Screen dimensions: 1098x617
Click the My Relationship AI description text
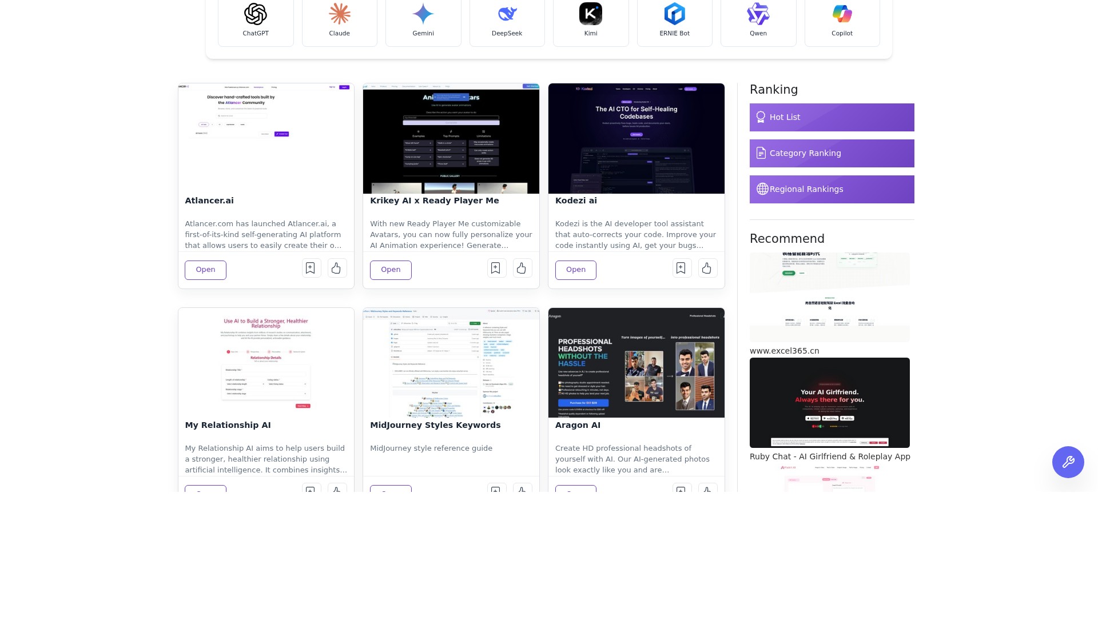click(266, 459)
